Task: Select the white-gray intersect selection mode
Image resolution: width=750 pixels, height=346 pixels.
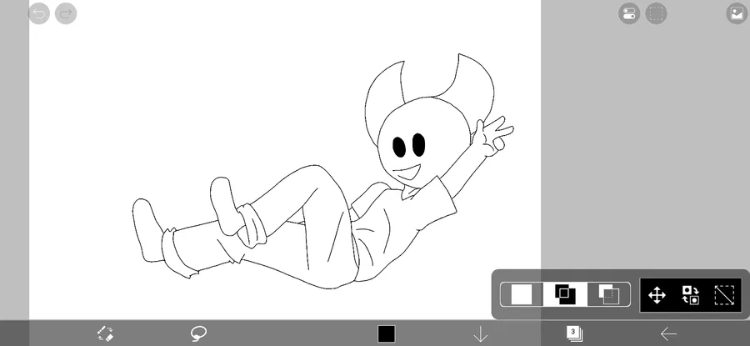Action: (x=608, y=294)
